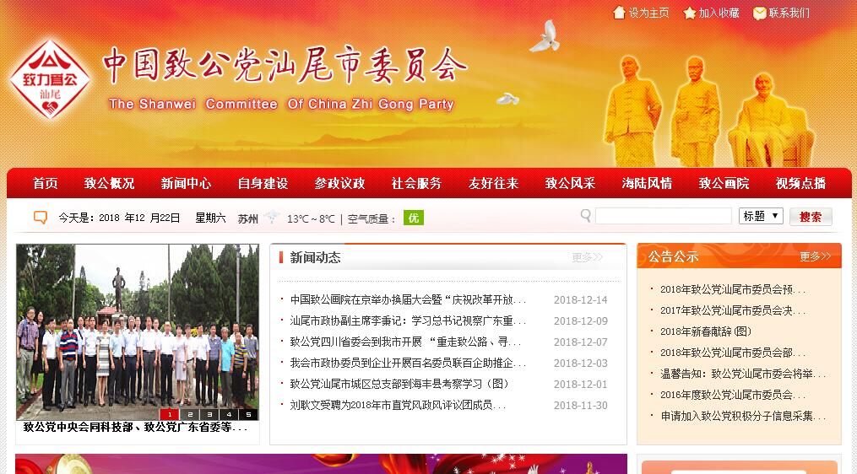857x474 pixels.
Task: Click the weather cloud icon near 苏州
Action: (271, 218)
